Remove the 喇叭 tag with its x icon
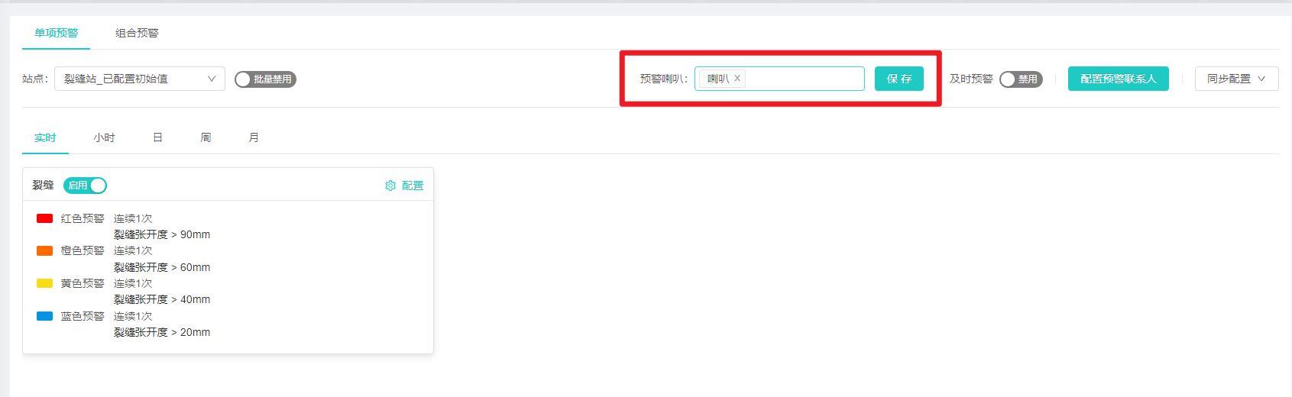The width and height of the screenshot is (1292, 397). point(737,79)
